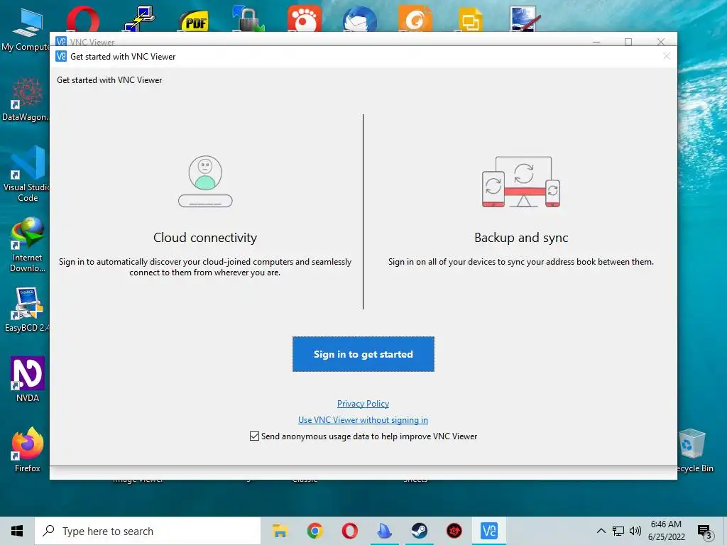Open the Windows Start menu
727x545 pixels.
17,531
